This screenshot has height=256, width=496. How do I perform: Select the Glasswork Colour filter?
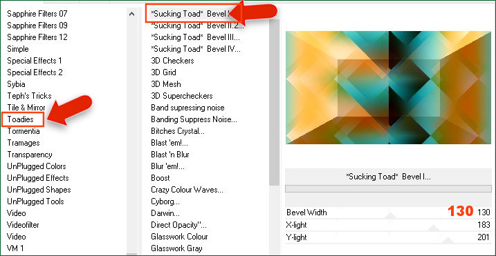tap(179, 237)
